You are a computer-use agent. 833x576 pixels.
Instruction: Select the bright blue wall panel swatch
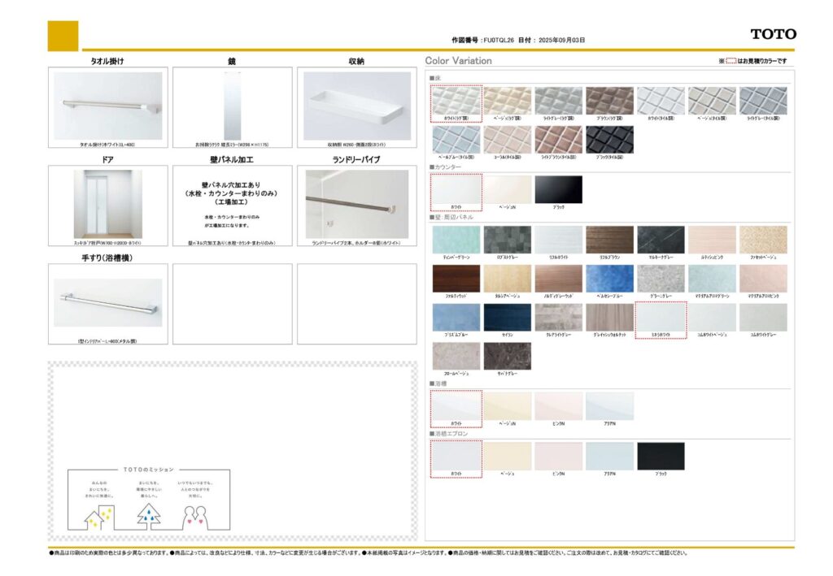(609, 278)
